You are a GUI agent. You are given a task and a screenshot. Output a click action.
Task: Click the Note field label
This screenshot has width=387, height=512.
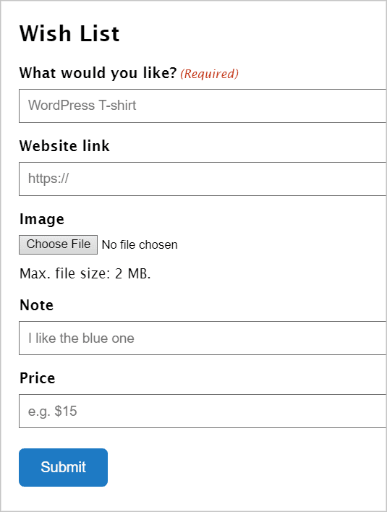[x=37, y=305]
